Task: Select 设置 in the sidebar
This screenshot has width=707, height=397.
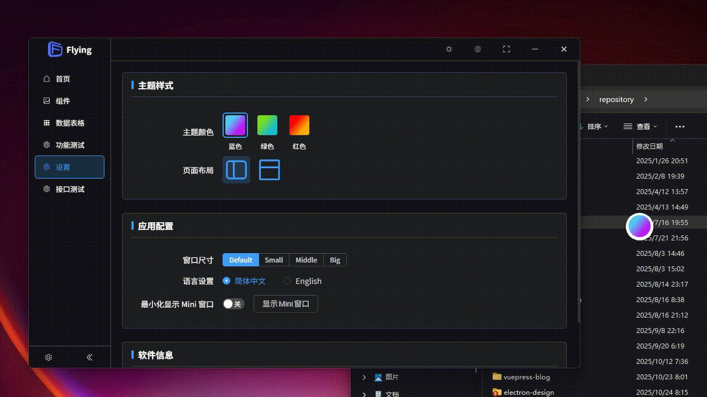Action: point(70,167)
